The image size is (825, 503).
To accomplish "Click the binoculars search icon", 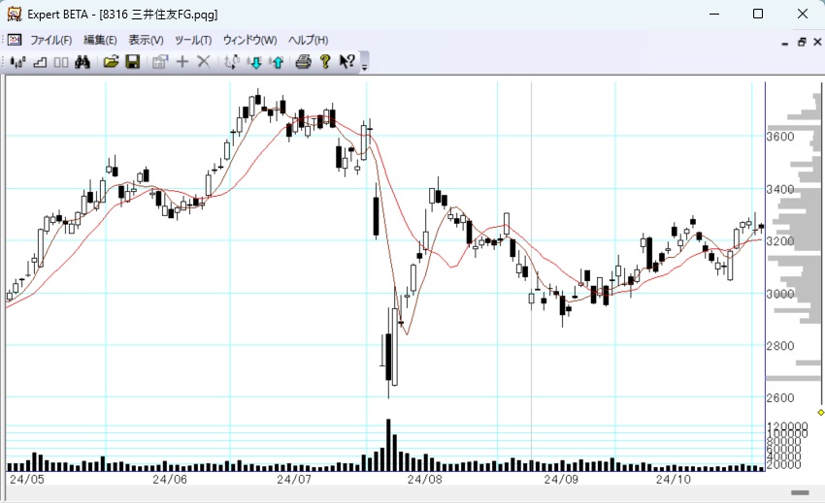I will [82, 62].
